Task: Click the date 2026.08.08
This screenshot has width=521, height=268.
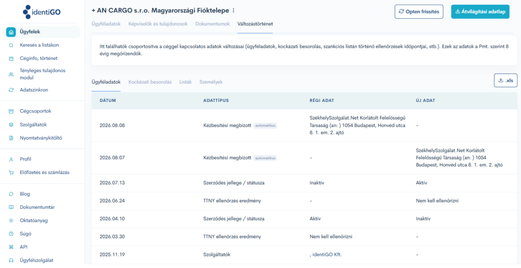Action: (x=112, y=125)
